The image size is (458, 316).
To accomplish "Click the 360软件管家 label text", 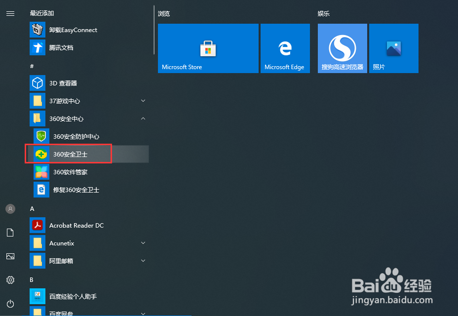I will (x=71, y=172).
